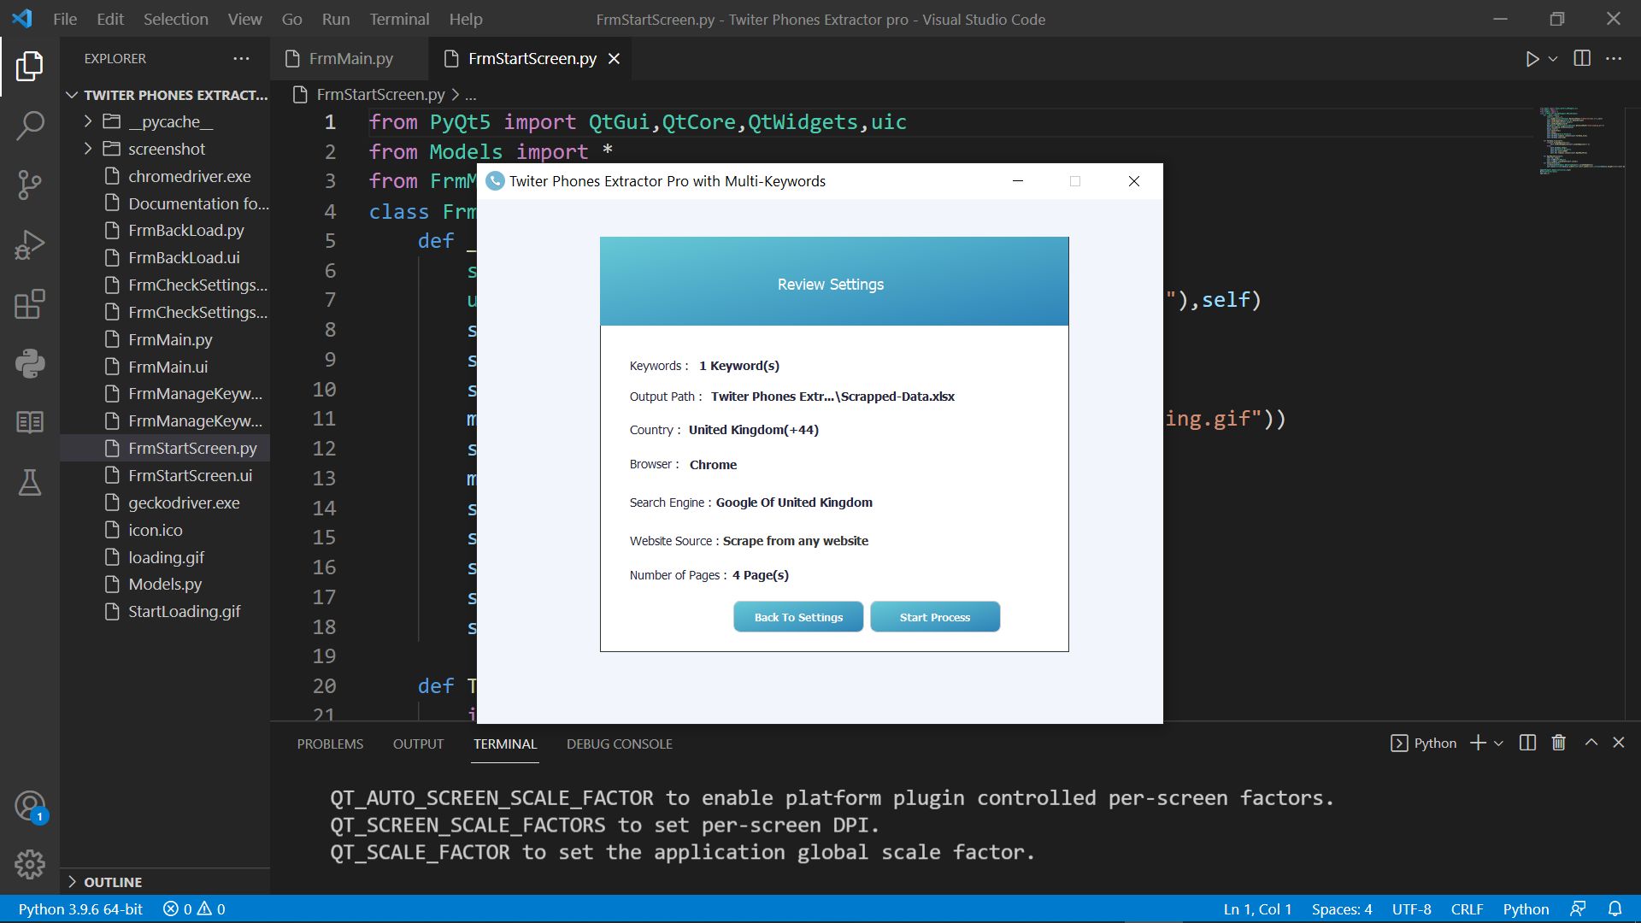This screenshot has width=1641, height=923.
Task: Open the Search view in activity bar
Action: (29, 126)
